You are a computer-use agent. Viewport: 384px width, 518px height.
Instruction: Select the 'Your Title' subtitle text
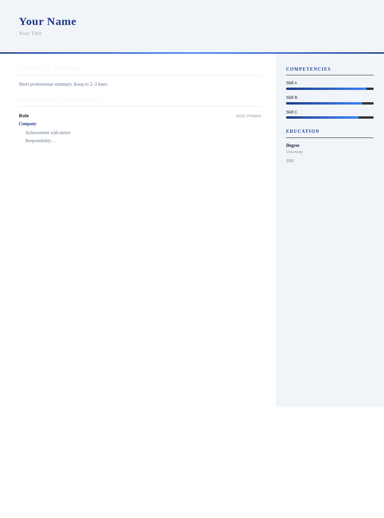pos(30,33)
